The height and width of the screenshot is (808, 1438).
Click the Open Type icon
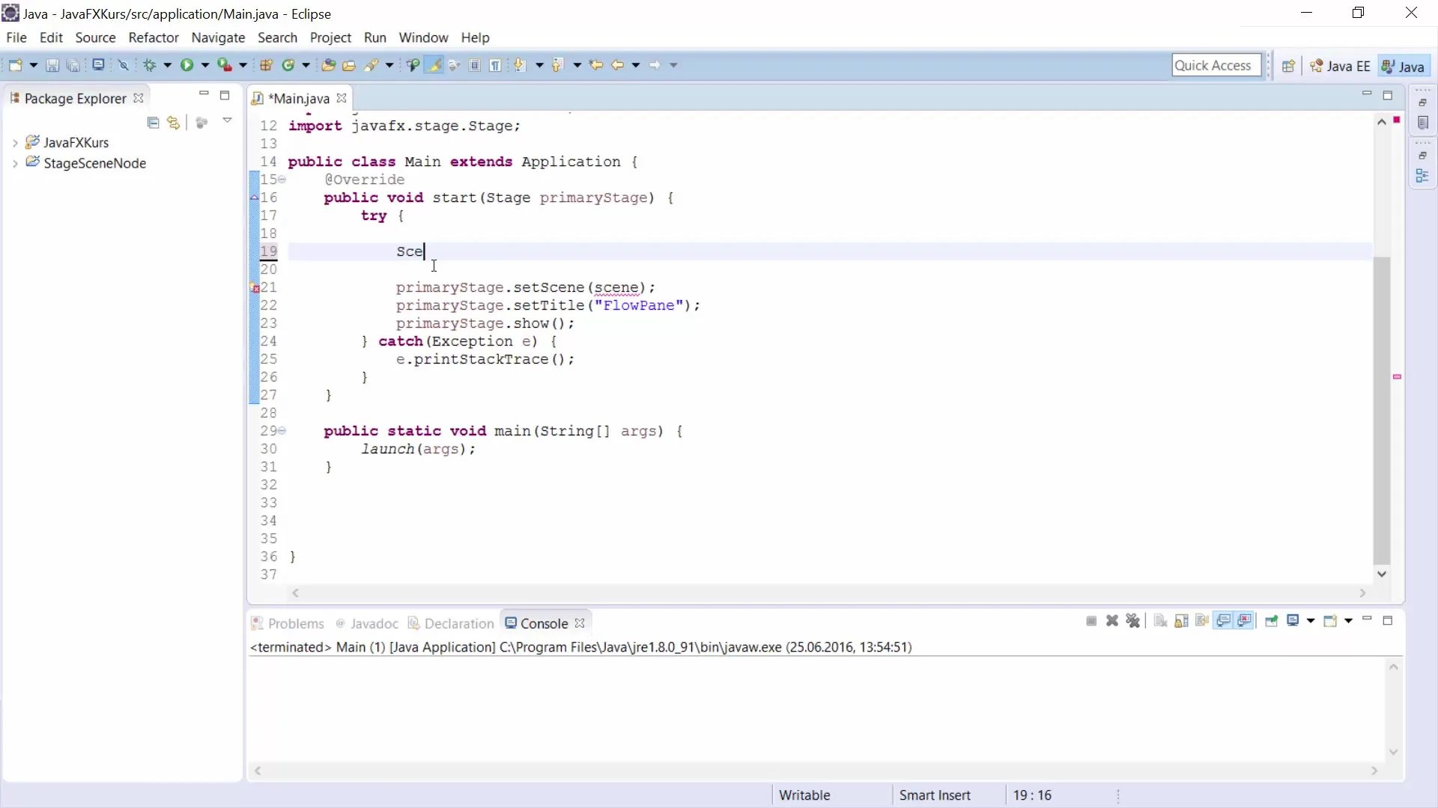point(328,65)
